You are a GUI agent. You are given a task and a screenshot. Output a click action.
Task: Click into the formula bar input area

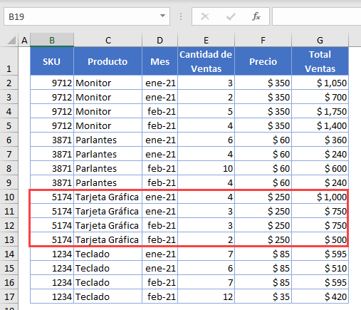tap(317, 16)
